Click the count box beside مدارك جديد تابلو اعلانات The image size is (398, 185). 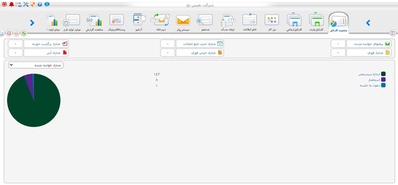168,44
